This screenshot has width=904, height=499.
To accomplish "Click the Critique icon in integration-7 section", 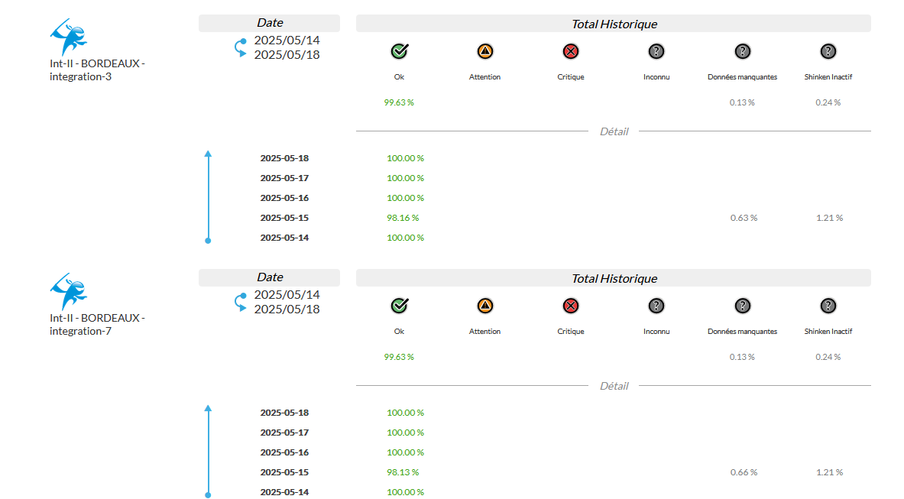I will [570, 306].
